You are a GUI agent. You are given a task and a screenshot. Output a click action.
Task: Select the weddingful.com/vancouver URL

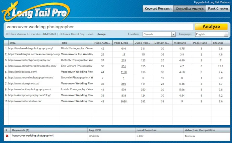tap(34, 54)
